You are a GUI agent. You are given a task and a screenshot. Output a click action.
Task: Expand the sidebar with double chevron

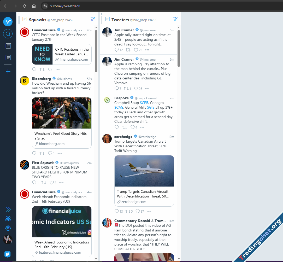[x=8, y=209]
